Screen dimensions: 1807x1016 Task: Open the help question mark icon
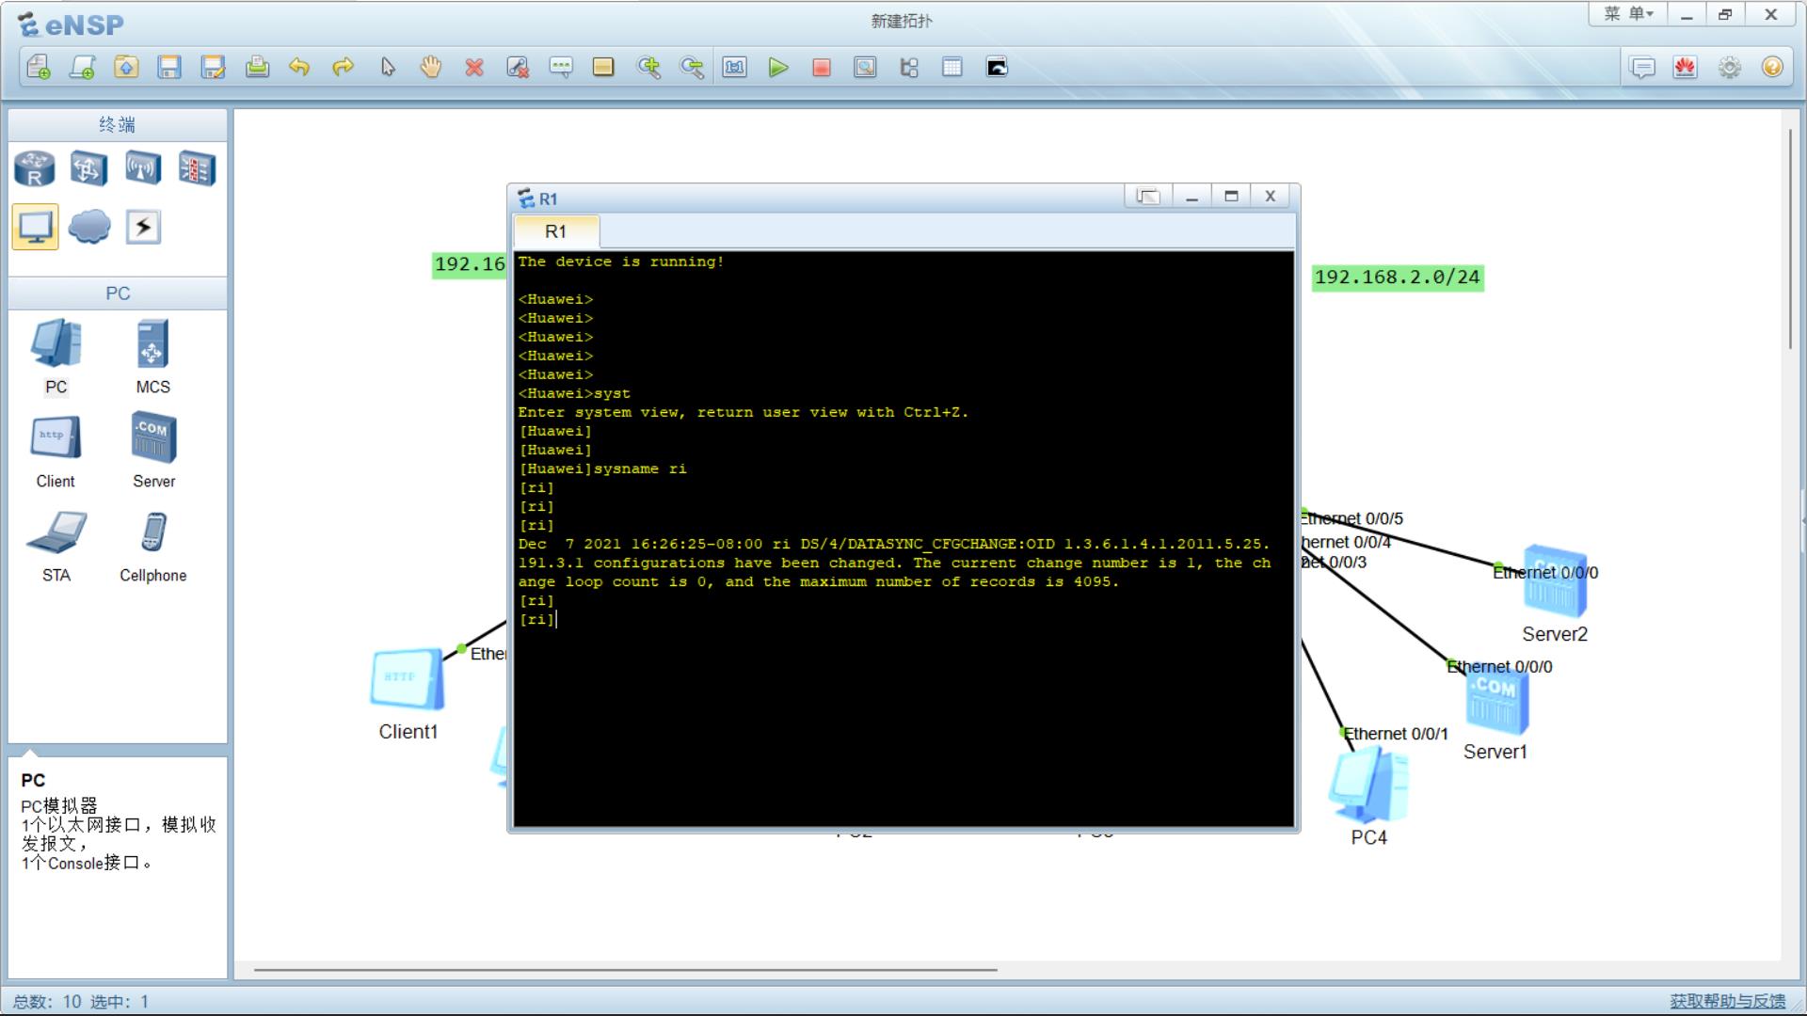tap(1773, 67)
